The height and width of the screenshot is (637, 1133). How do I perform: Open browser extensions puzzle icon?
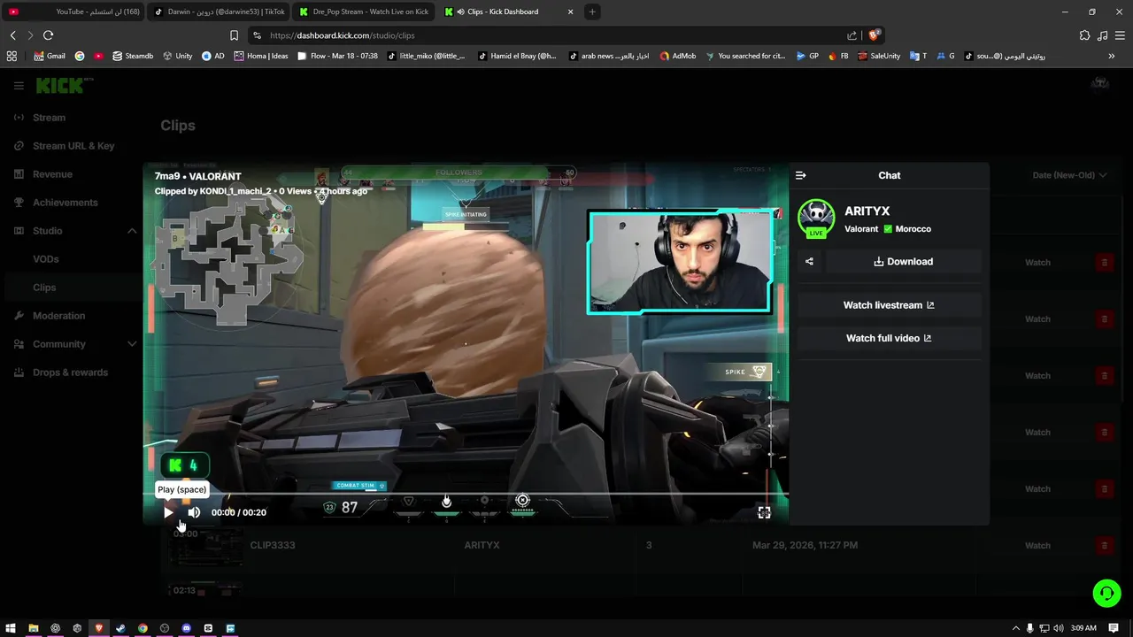(x=1084, y=35)
